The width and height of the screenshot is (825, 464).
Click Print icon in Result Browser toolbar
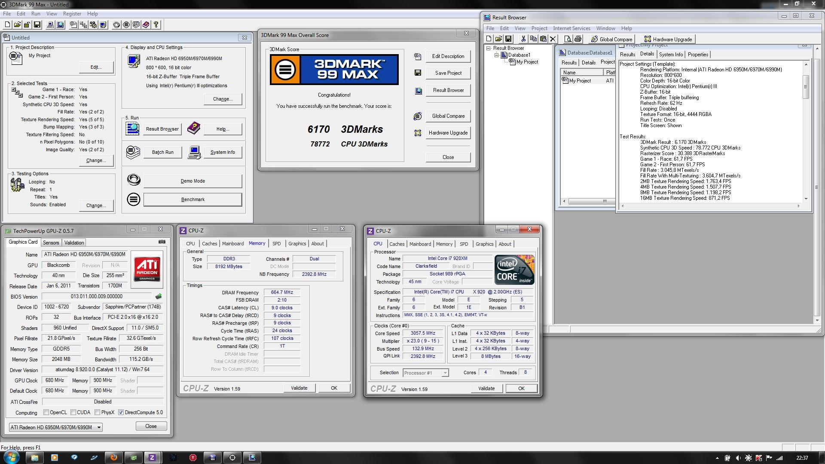click(x=578, y=39)
